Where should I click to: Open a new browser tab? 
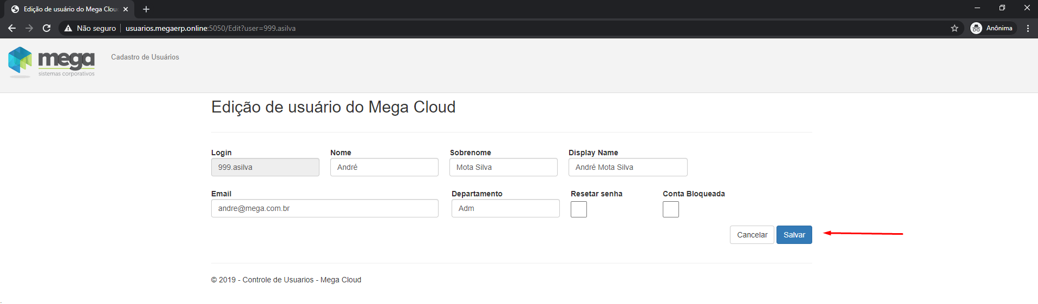click(x=146, y=9)
